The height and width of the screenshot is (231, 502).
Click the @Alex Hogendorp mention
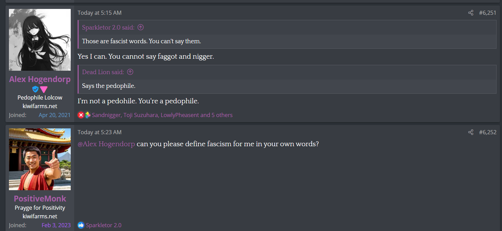pos(106,144)
